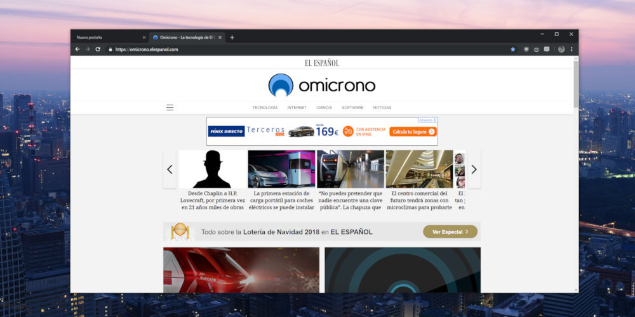
Task: Open the user profile avatar
Action: (x=561, y=49)
